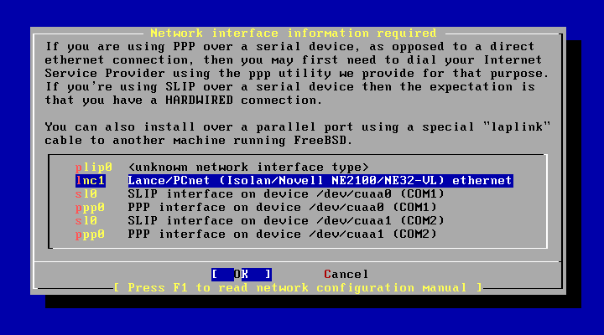Select the highlighted lnc1 interface tag
604x335 pixels.
tap(90, 181)
